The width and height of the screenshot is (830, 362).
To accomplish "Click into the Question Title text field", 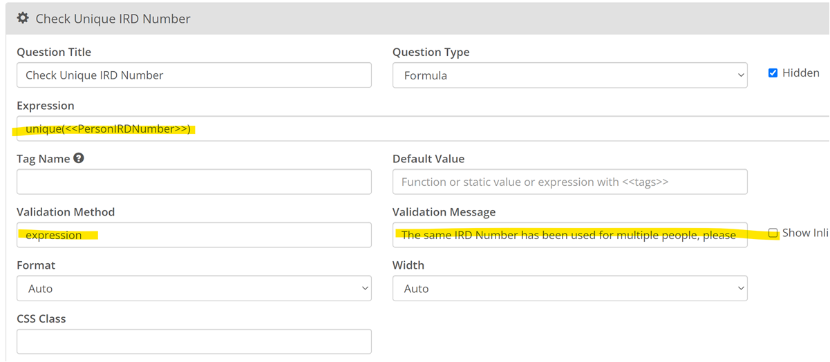I will [194, 75].
